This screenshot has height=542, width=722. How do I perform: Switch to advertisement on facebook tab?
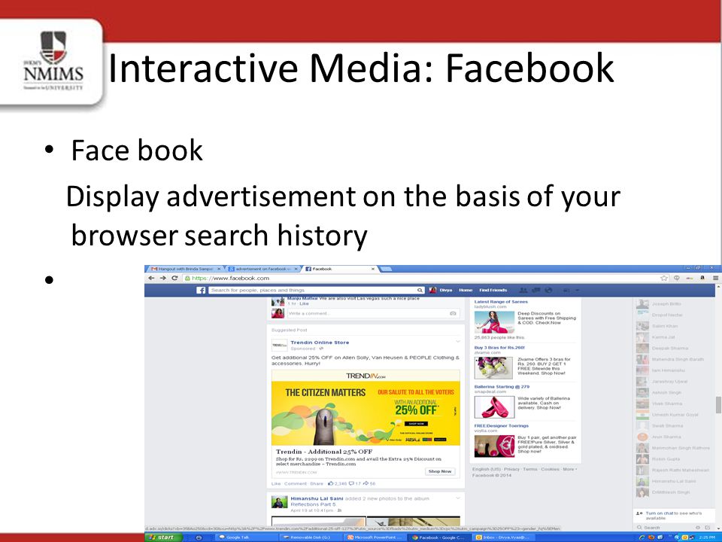[263, 269]
